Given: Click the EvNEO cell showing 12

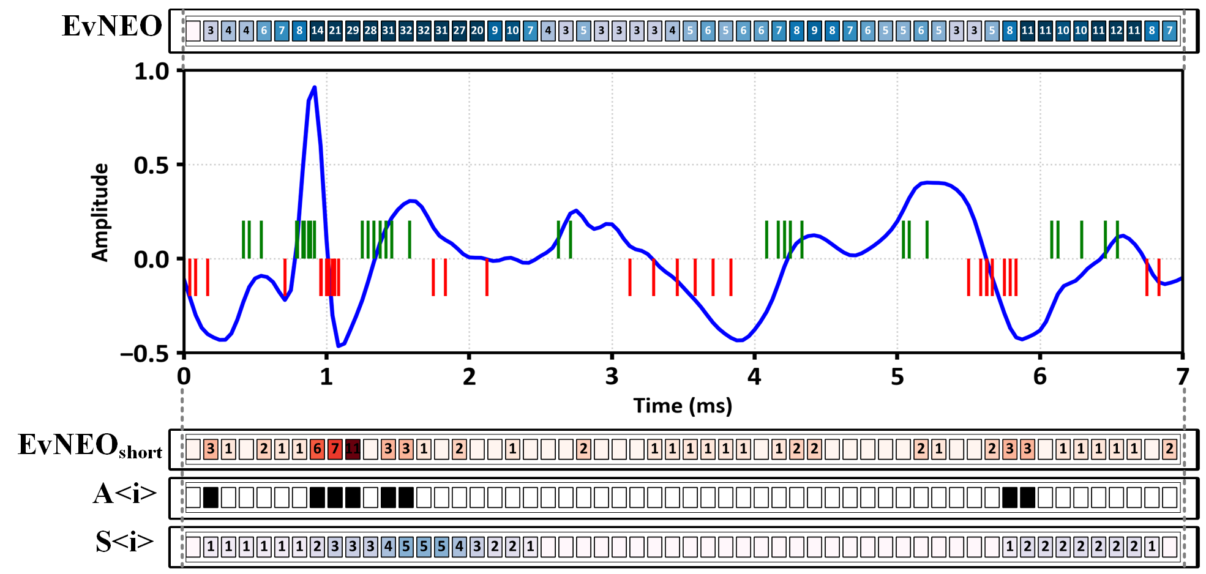Looking at the screenshot, I should [1117, 31].
